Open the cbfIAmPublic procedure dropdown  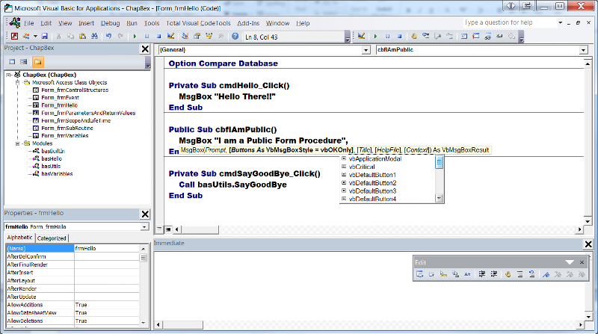pos(584,50)
